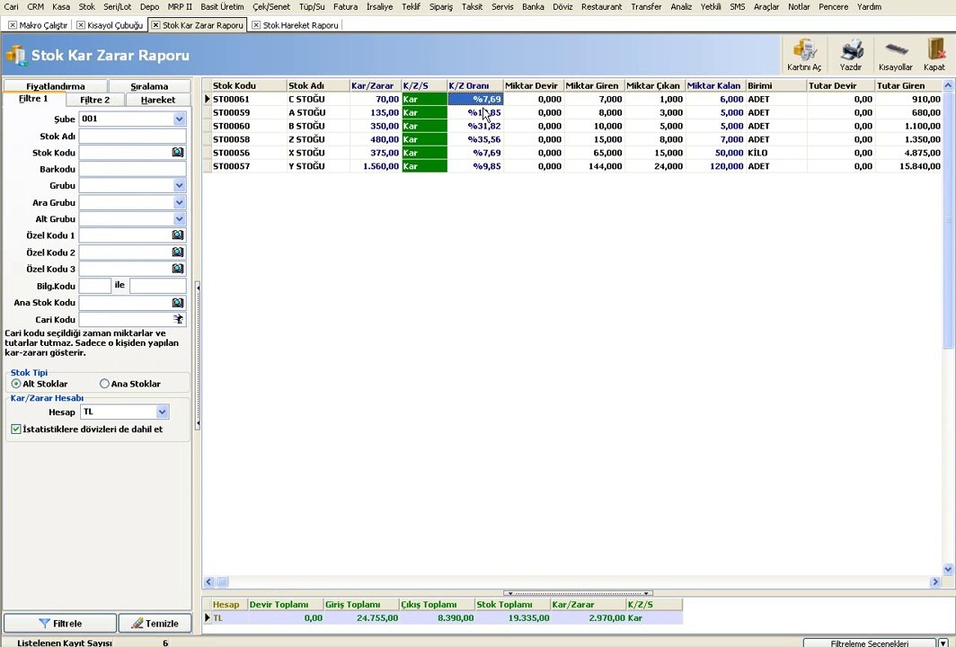Select the Alt Stoklar radio button
956x647 pixels.
coord(16,384)
